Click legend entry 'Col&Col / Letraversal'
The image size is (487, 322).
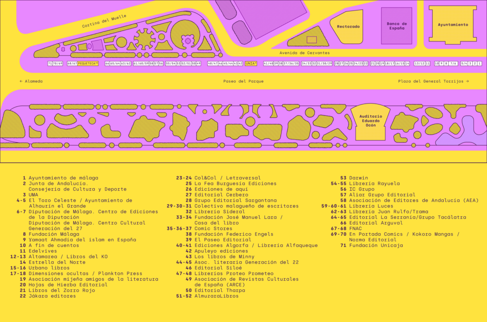coord(228,178)
